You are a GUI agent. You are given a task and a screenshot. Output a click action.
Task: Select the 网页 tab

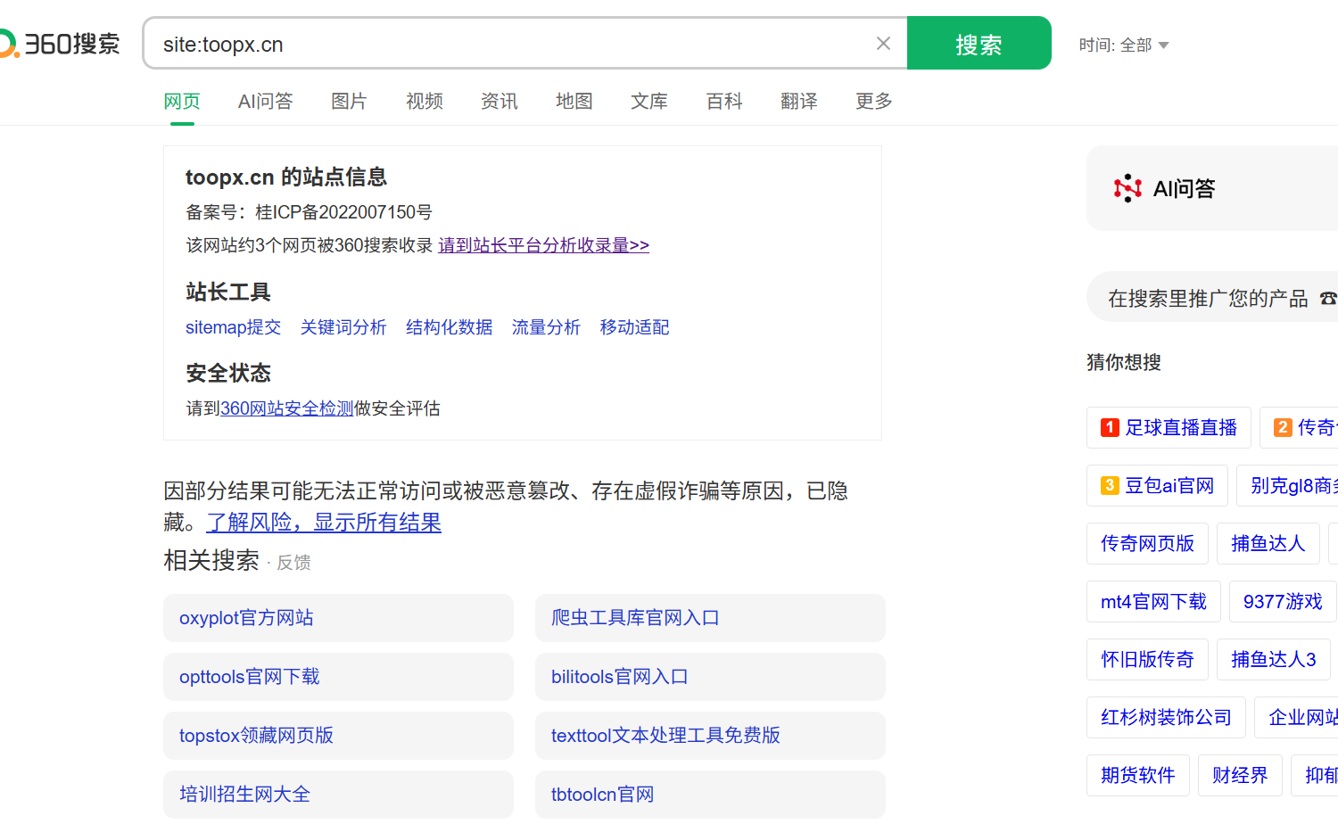click(x=182, y=102)
